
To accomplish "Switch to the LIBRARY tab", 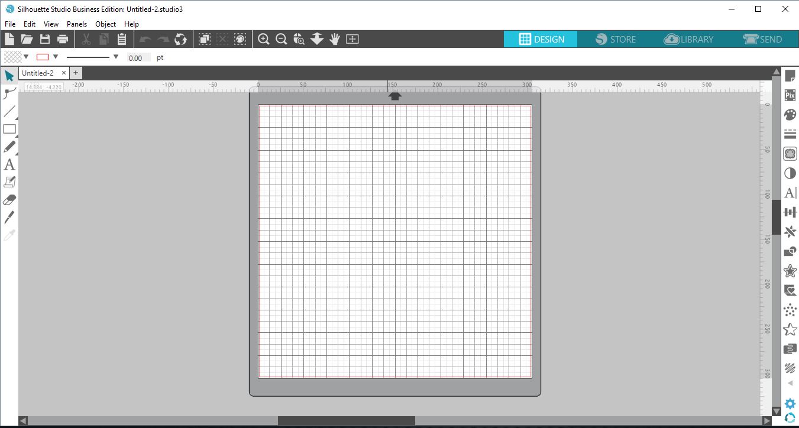I will (688, 39).
